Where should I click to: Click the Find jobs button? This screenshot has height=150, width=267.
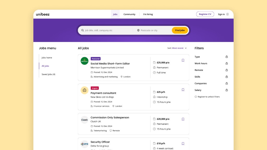(180, 30)
